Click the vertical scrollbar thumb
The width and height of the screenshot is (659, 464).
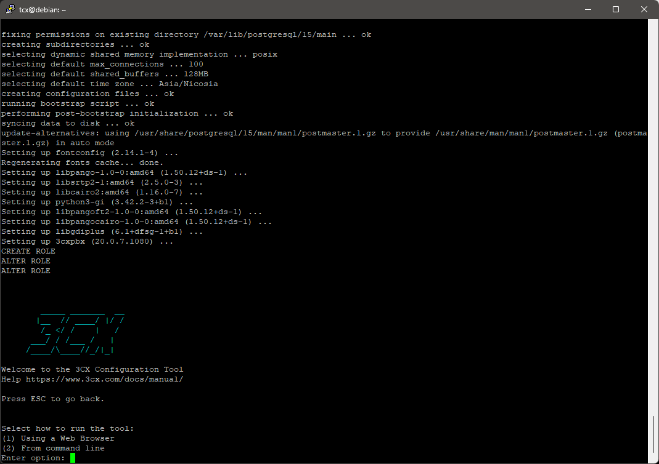(x=653, y=435)
